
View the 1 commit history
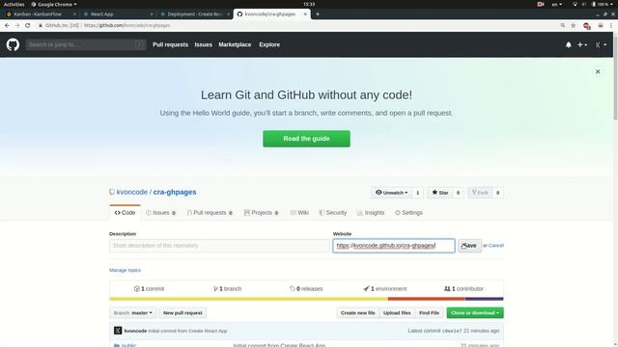click(149, 289)
